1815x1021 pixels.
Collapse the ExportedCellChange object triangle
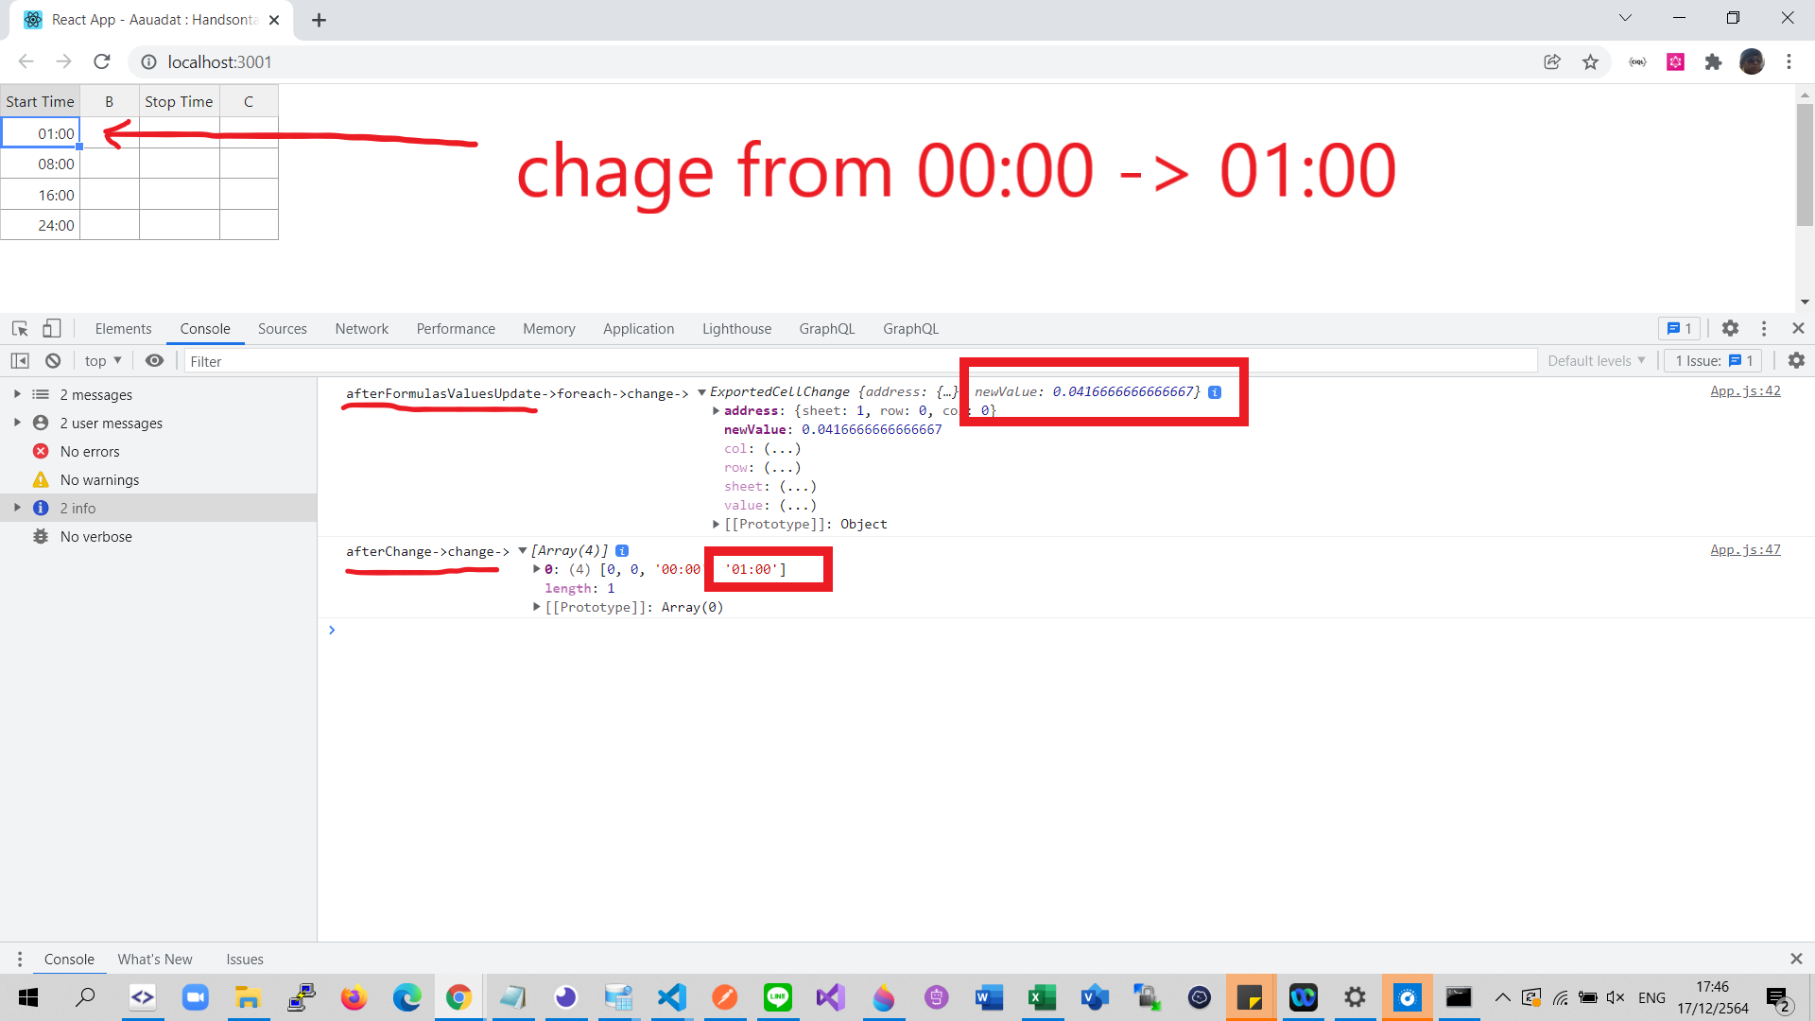coord(701,391)
